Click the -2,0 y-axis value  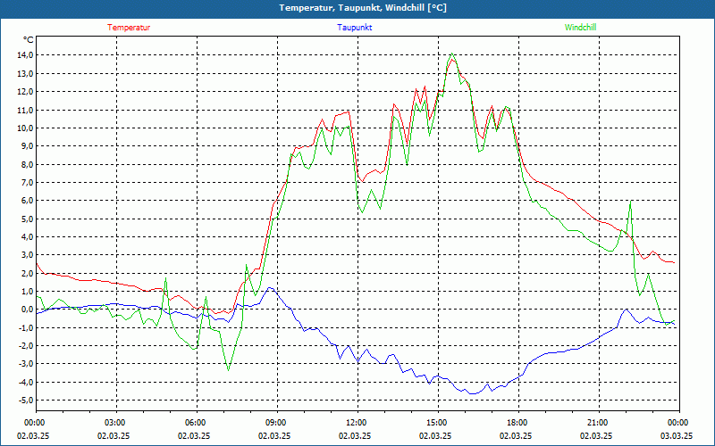[26, 346]
